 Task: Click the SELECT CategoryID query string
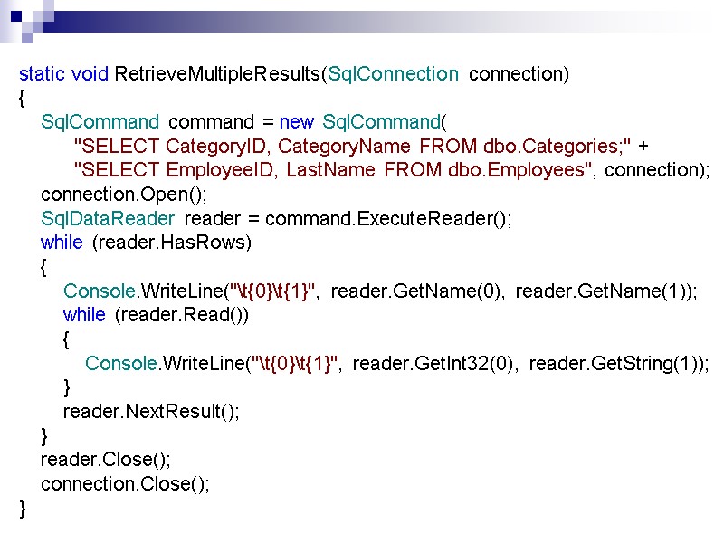point(235,146)
